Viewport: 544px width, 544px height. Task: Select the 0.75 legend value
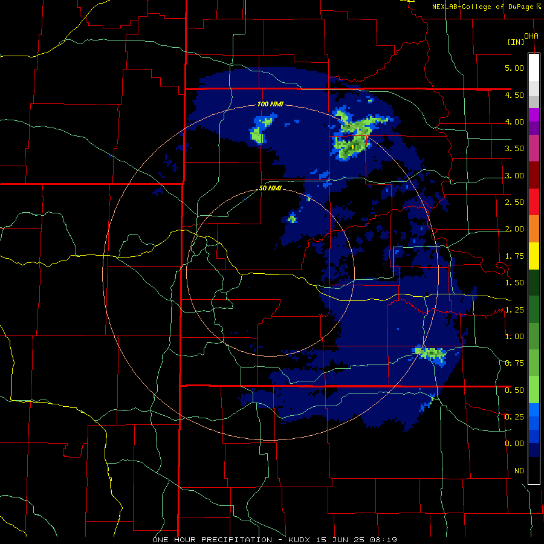(514, 363)
